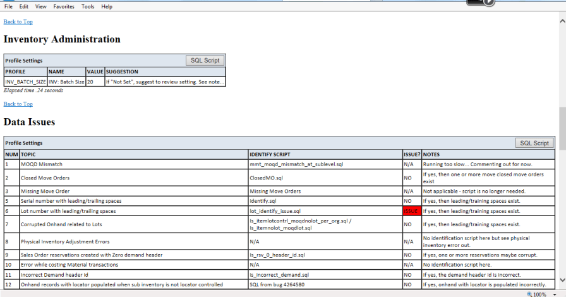566x297 pixels.
Task: Select mmt_moqd_mismatch_at_sublevel.sql script cell
Action: (325, 164)
